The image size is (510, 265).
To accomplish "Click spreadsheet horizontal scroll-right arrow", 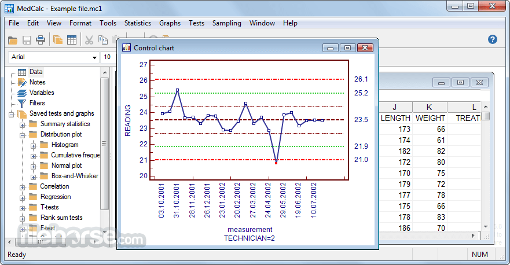I will click(x=474, y=235).
